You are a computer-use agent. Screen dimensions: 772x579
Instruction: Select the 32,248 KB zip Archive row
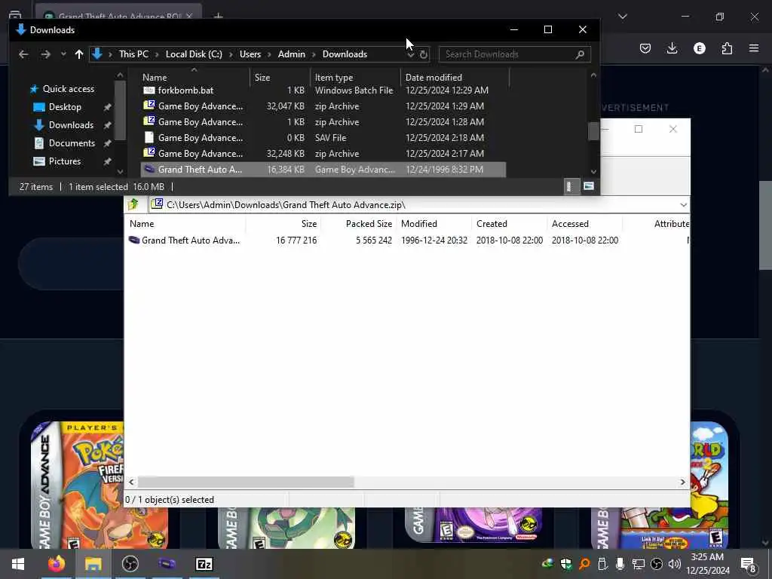(323, 154)
